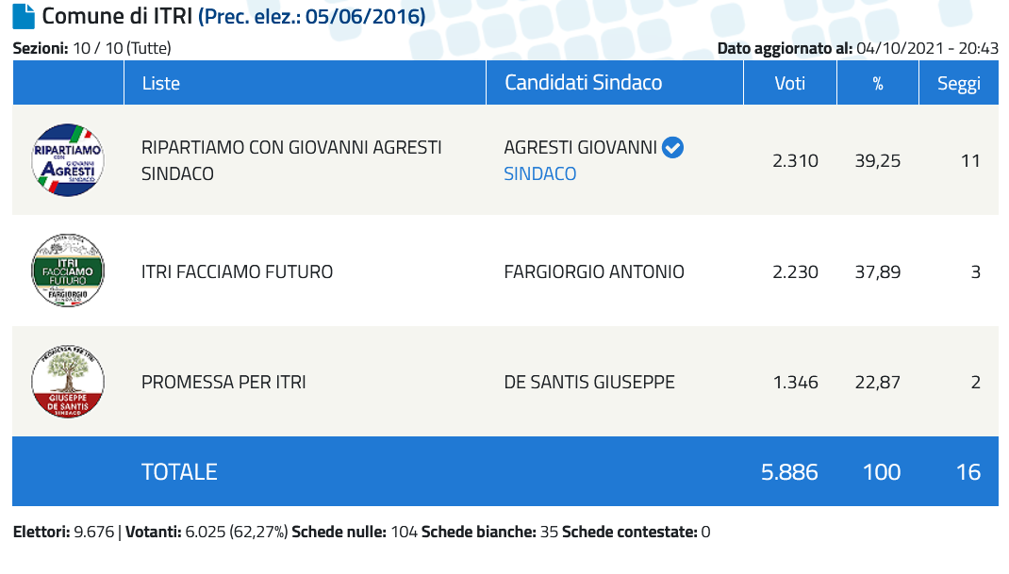1009x574 pixels.
Task: Open the previous election link 05/06/2016
Action: [x=312, y=16]
